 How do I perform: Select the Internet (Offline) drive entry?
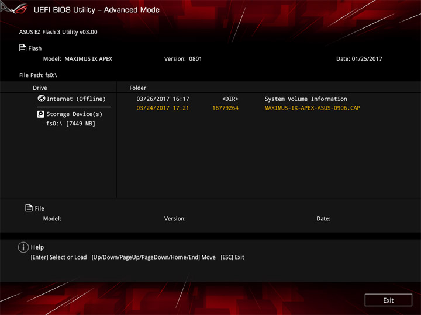(x=72, y=99)
